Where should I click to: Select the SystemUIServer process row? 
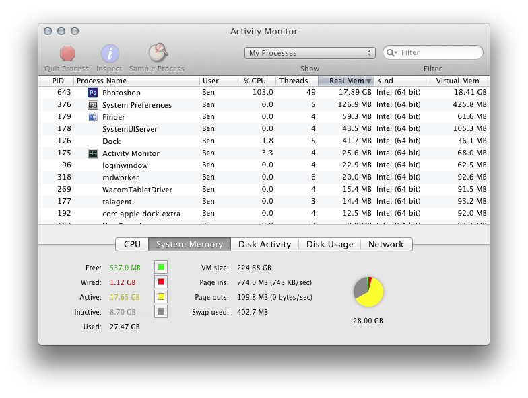click(264, 129)
